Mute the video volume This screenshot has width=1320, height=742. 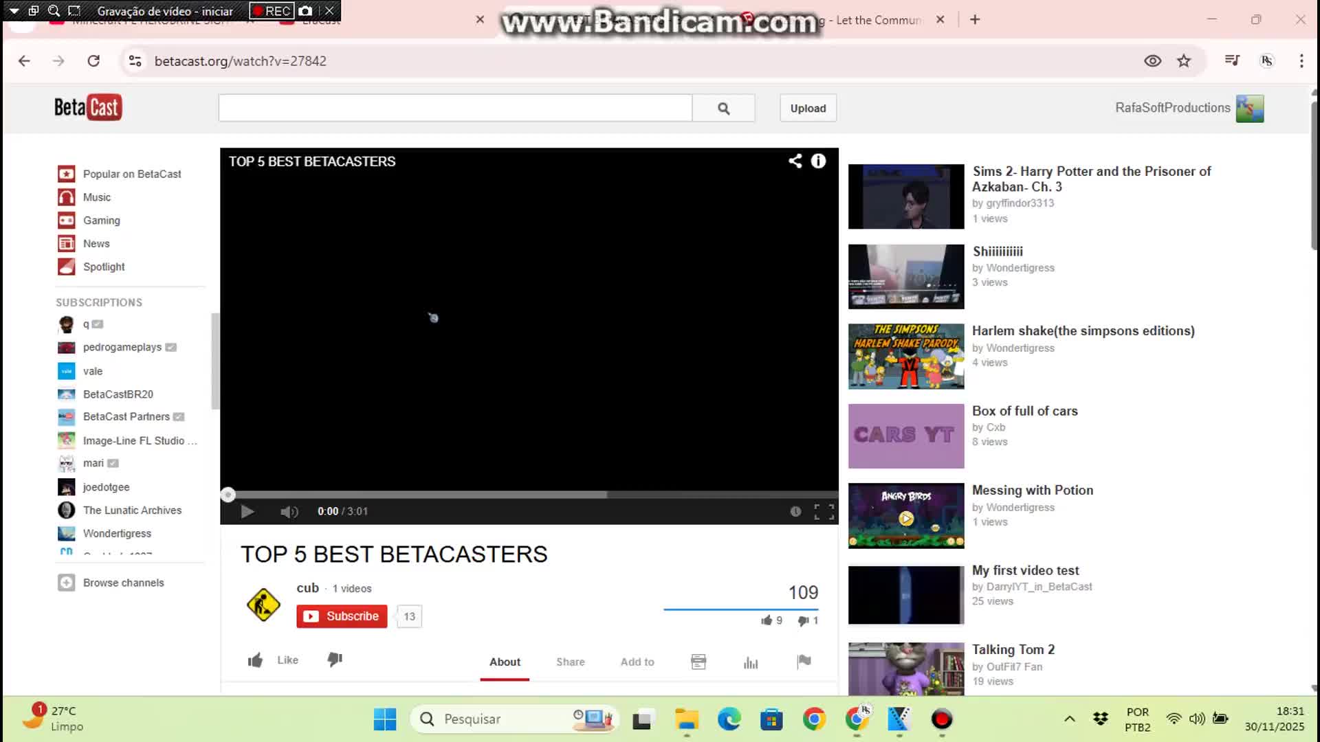click(x=289, y=511)
